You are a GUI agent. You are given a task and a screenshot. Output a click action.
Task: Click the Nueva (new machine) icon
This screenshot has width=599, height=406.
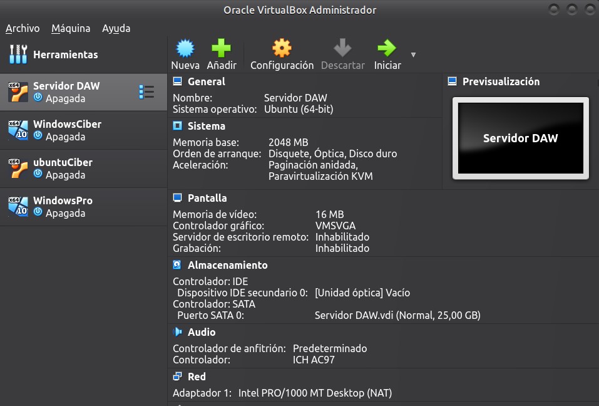[185, 49]
